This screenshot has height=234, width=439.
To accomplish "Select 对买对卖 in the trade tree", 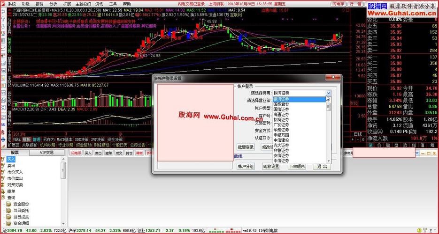I will (x=15, y=185).
